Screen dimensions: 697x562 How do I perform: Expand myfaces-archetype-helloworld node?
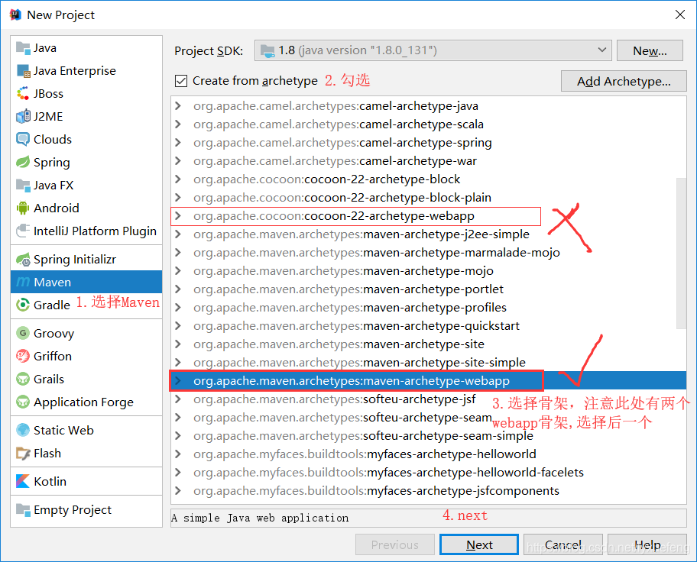point(178,454)
